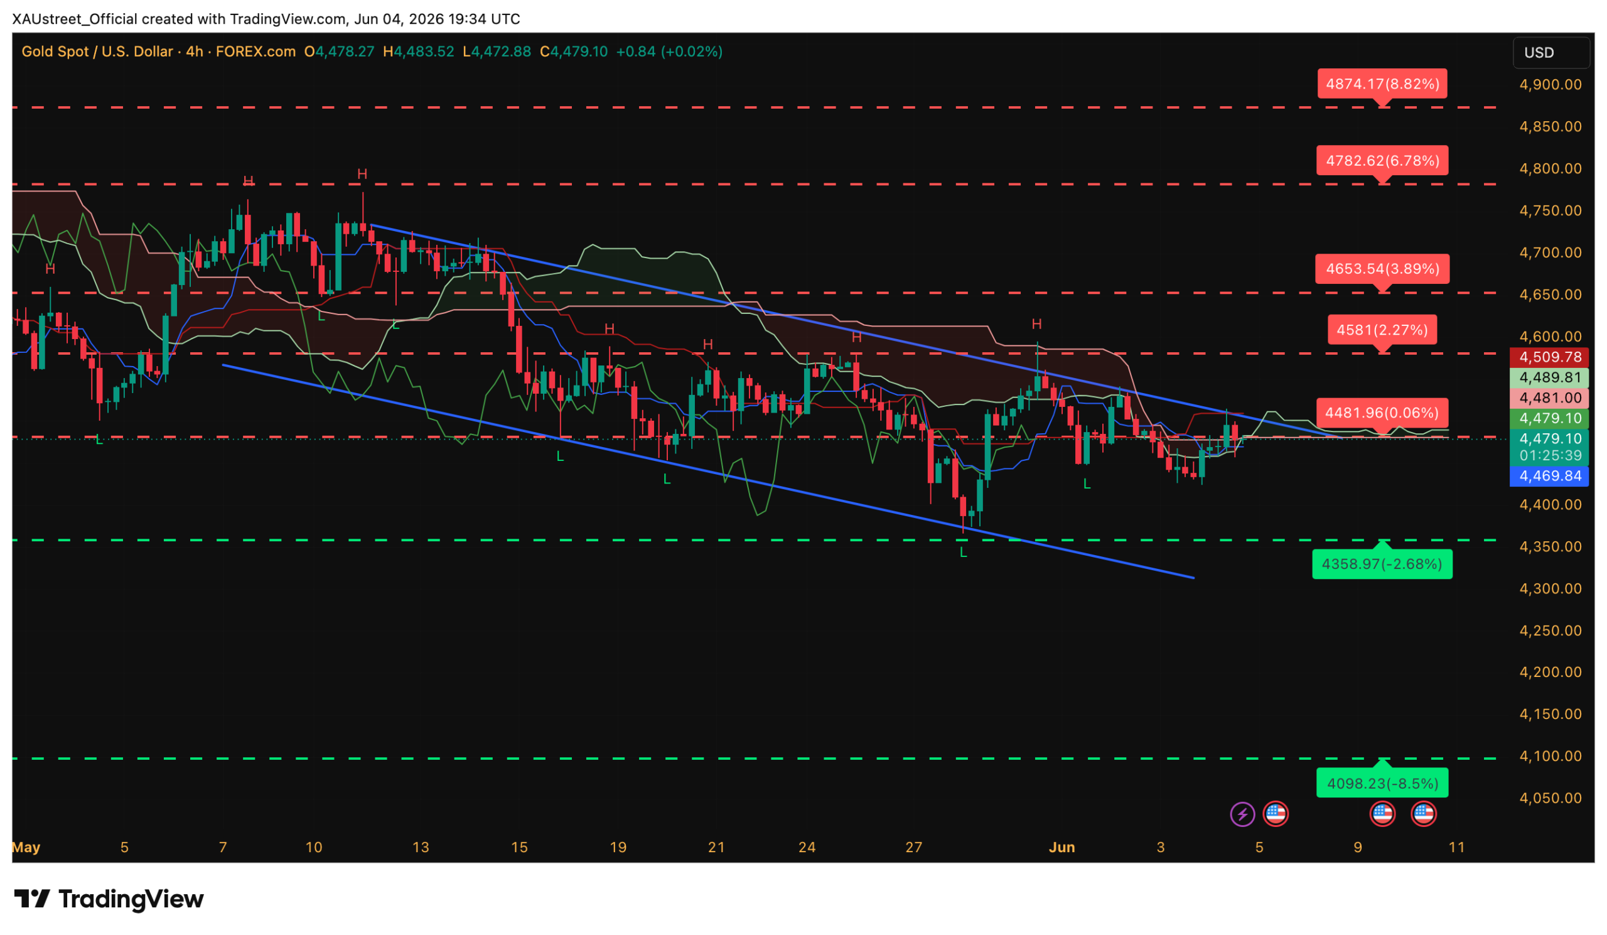
Task: Click the L marker below the May 28 low
Action: point(963,553)
